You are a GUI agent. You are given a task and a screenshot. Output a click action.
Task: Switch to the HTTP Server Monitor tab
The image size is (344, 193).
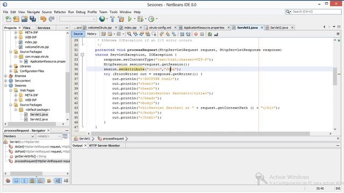pos(104,145)
